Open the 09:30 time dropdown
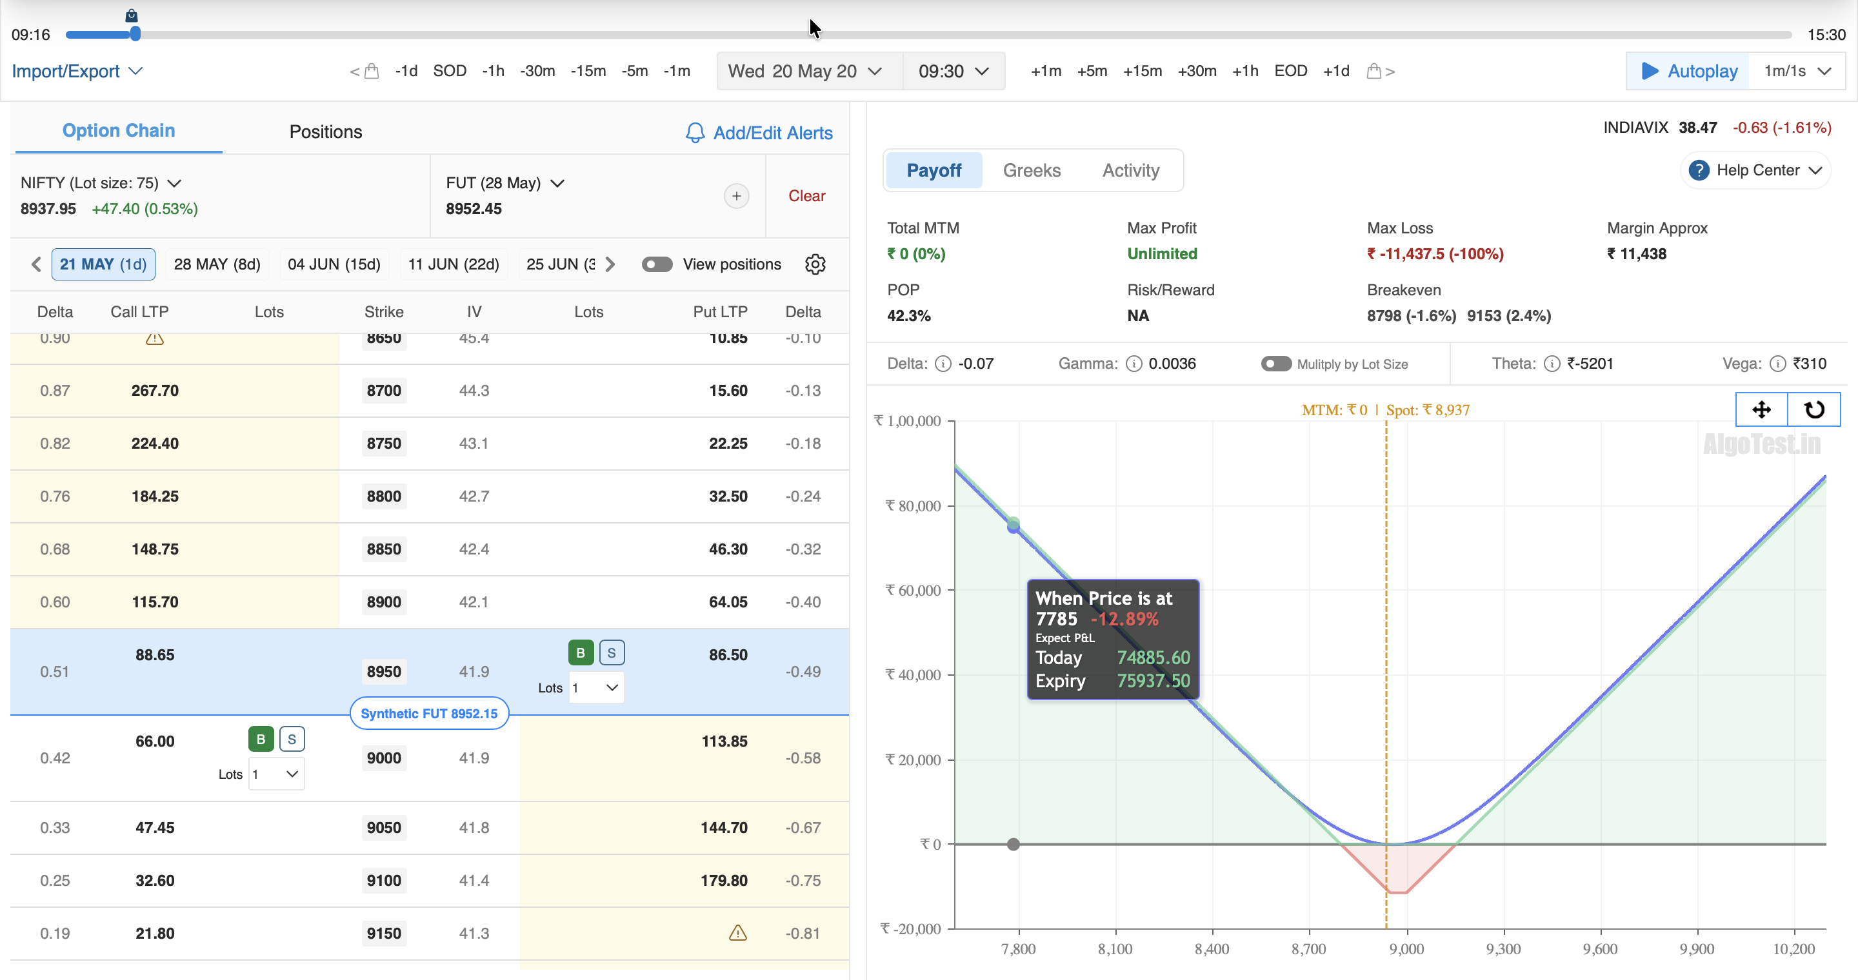Screen dimensions: 1858x980 [953, 72]
